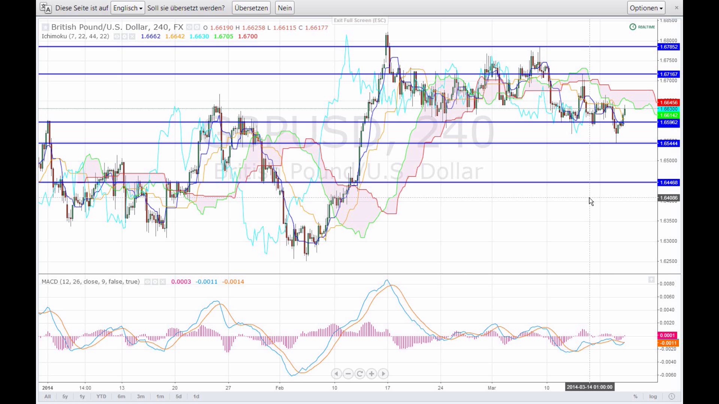Expand the Optionen dropdown
719x404 pixels.
(x=646, y=8)
